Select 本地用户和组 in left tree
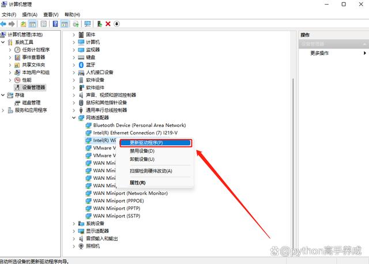The width and height of the screenshot is (369, 264). click(x=36, y=72)
